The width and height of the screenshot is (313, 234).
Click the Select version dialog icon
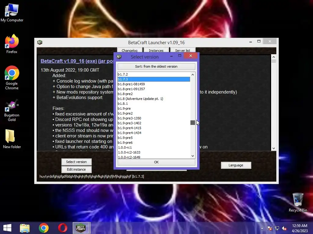[119, 57]
